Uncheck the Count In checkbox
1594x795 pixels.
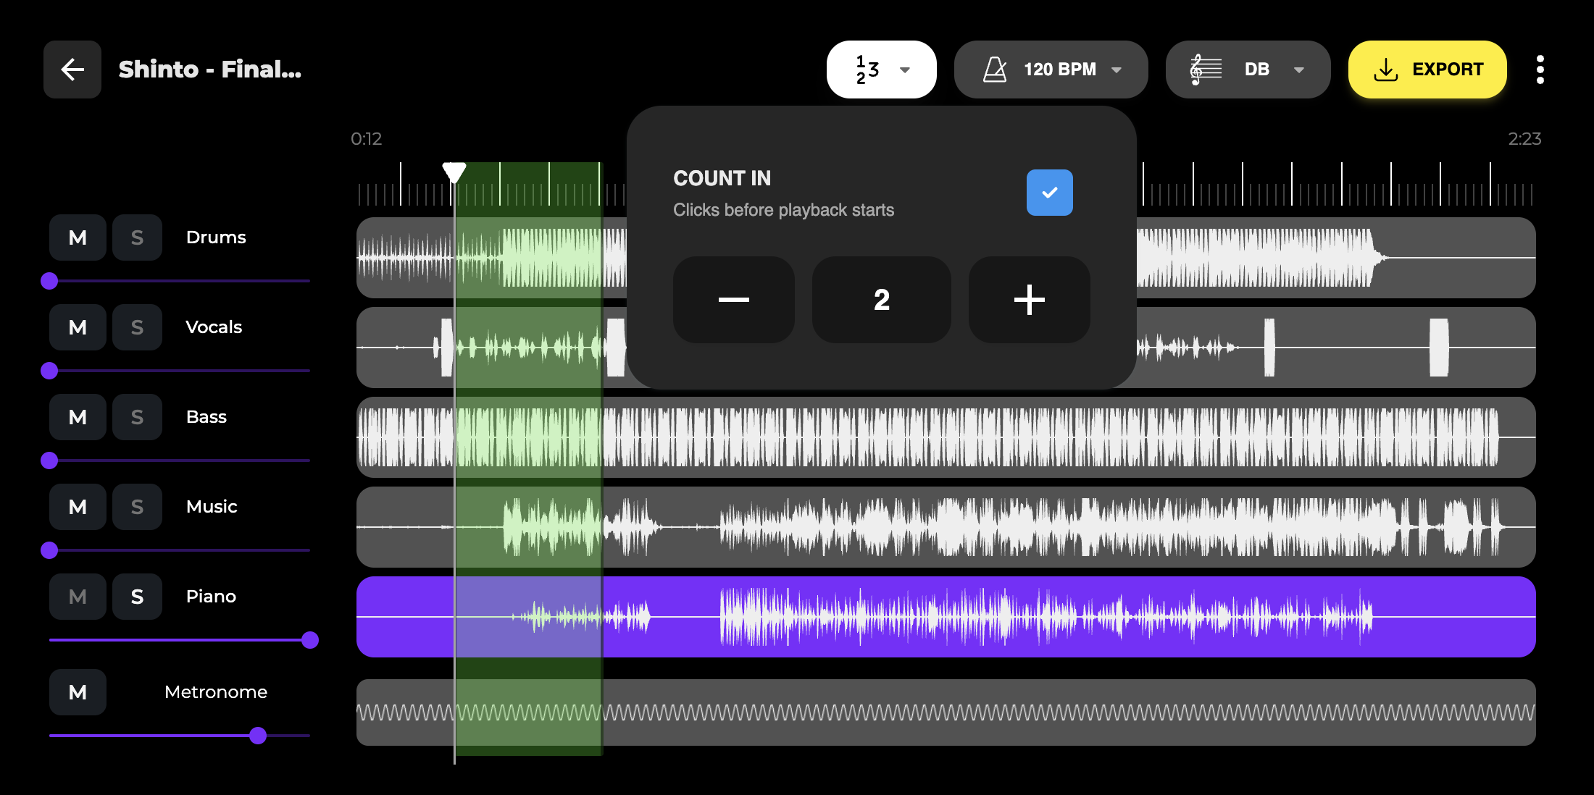pos(1049,193)
